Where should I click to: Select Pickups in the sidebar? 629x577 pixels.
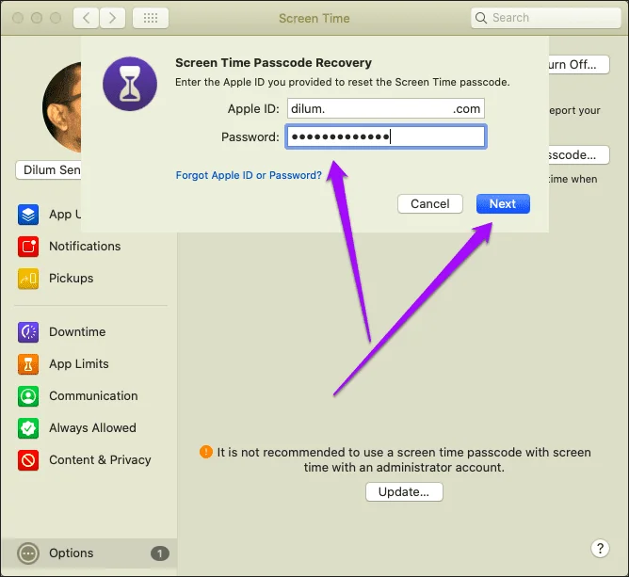coord(71,279)
